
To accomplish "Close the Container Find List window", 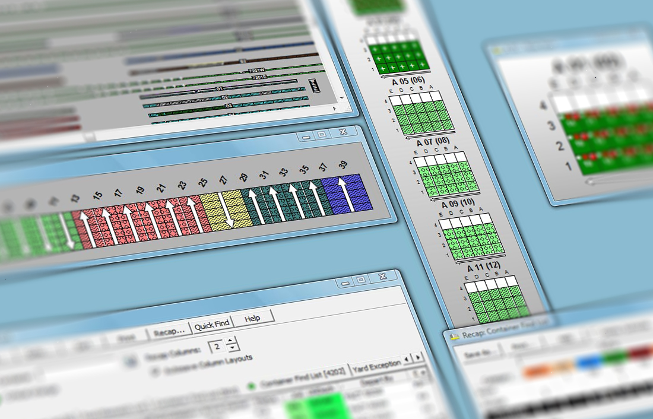I will [x=382, y=276].
